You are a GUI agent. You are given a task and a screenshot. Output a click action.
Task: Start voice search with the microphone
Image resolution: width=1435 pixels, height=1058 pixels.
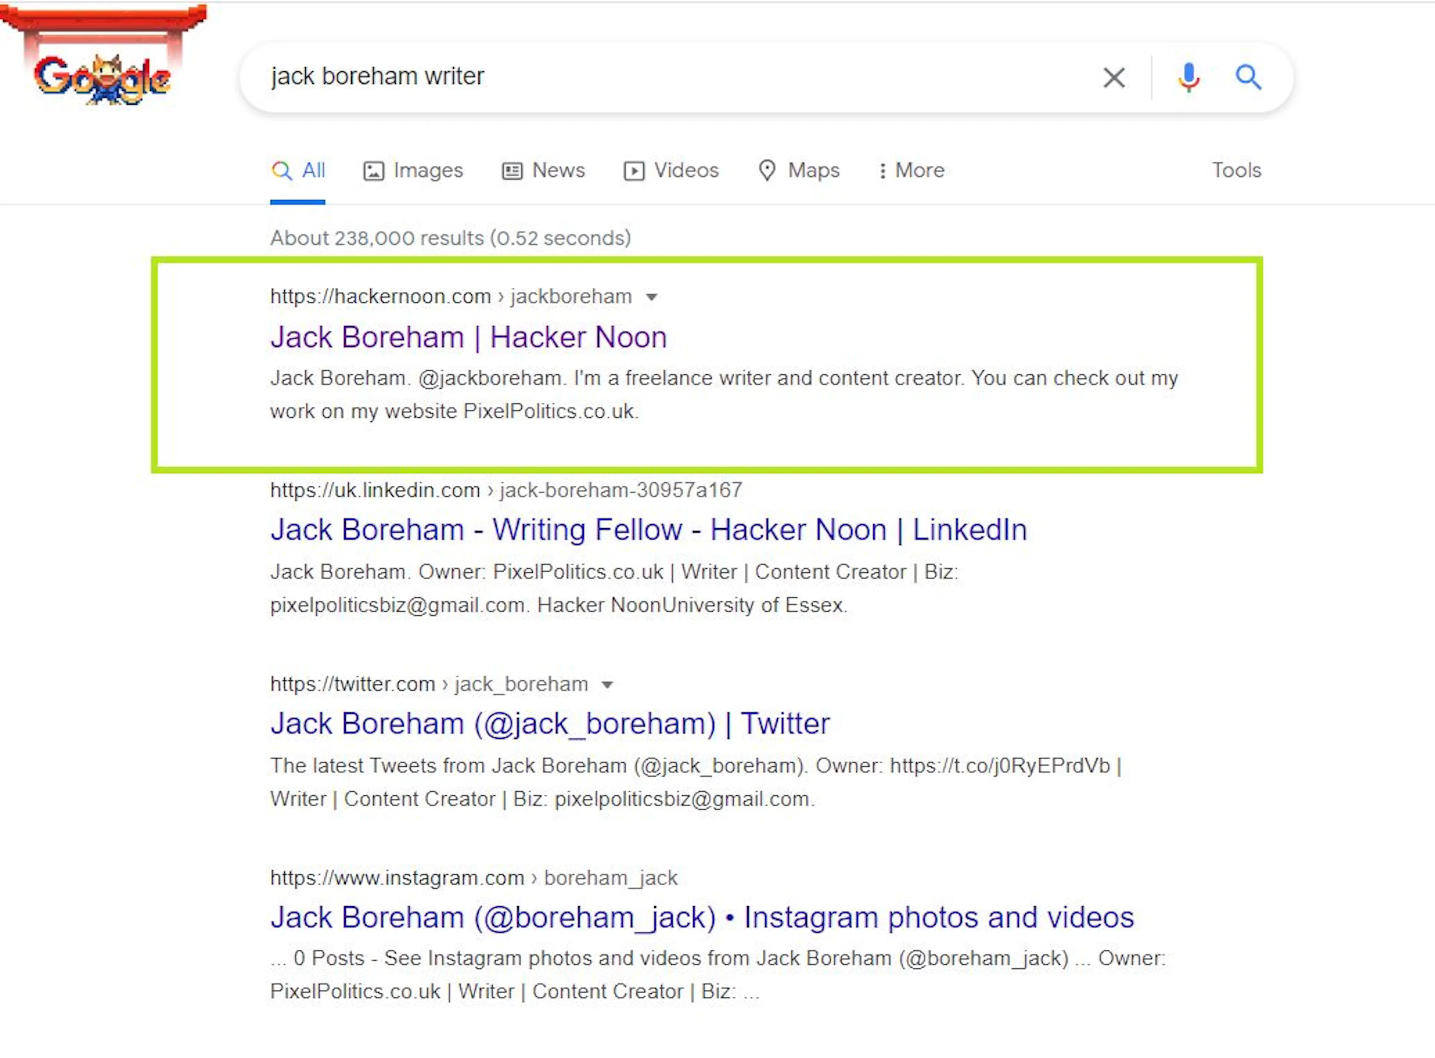[x=1188, y=77]
